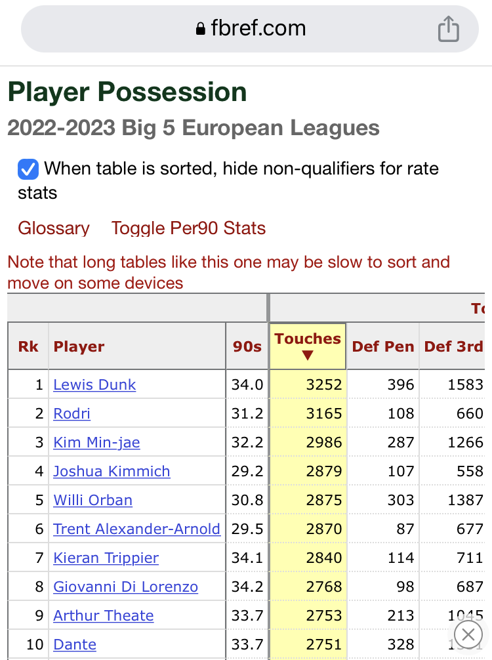Viewport: 492px width, 660px height.
Task: Open the Glossary link
Action: [54, 228]
